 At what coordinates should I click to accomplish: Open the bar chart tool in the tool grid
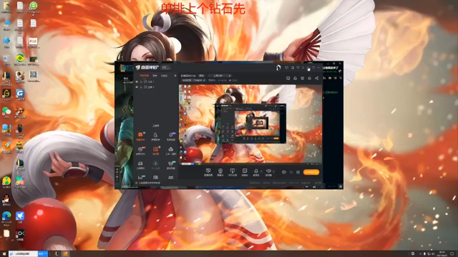coord(141,177)
